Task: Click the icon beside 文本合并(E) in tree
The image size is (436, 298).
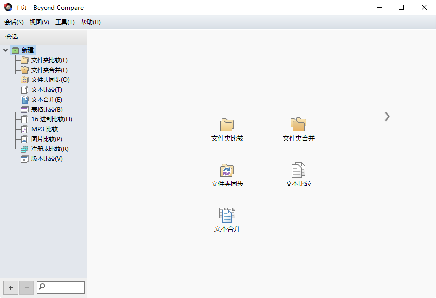Action: tap(24, 100)
